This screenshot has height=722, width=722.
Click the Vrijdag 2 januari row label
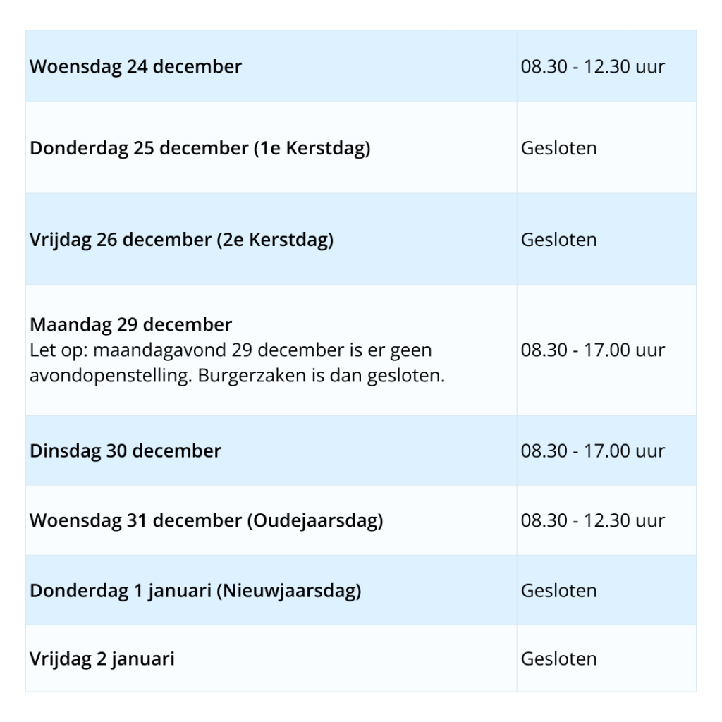pos(102,659)
